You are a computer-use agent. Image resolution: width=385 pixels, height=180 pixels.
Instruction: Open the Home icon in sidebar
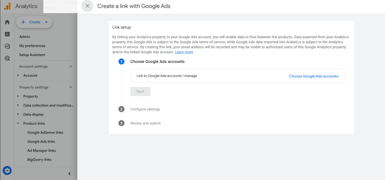coord(7,22)
